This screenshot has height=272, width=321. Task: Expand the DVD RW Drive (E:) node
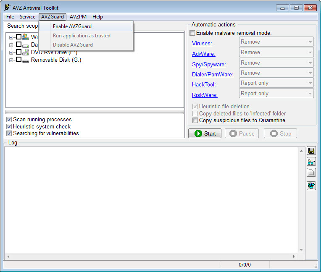pos(11,52)
